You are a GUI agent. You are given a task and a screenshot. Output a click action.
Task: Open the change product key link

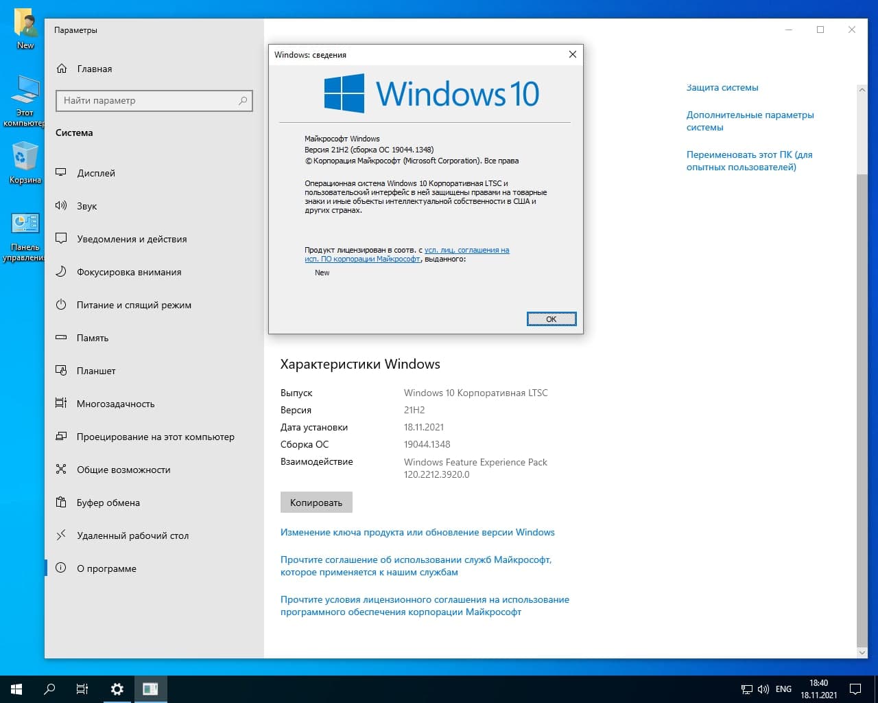(417, 532)
